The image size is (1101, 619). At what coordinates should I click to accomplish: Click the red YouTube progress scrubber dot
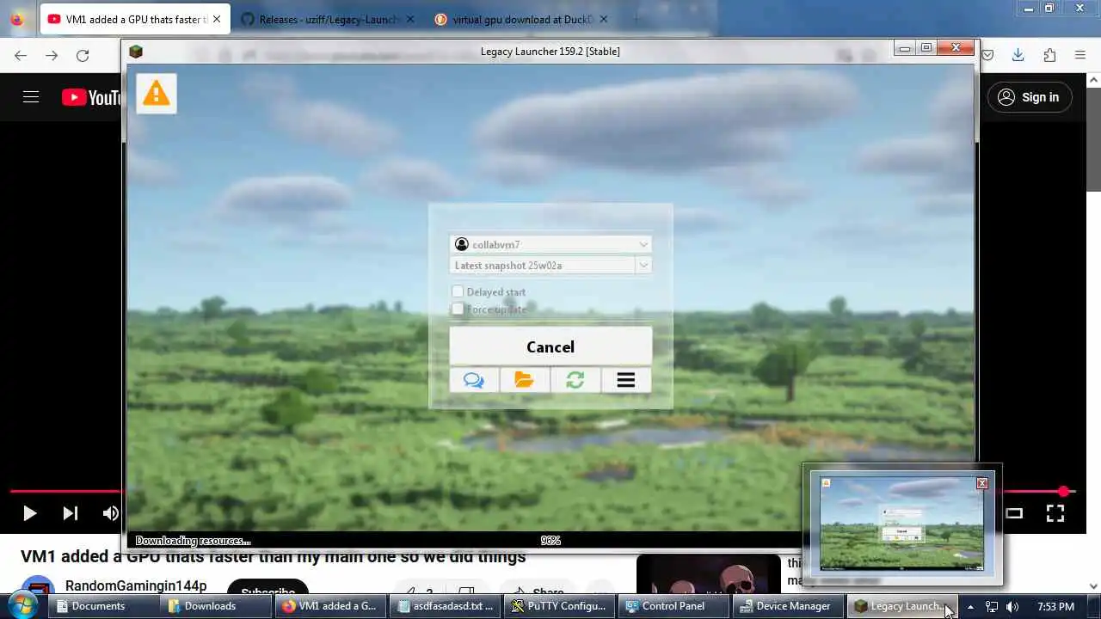coord(1064,492)
